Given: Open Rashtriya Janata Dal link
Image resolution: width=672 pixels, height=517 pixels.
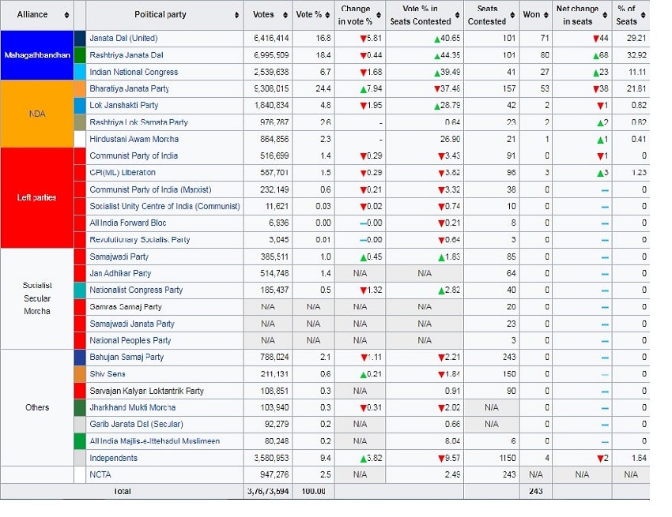Looking at the screenshot, I should (x=126, y=54).
